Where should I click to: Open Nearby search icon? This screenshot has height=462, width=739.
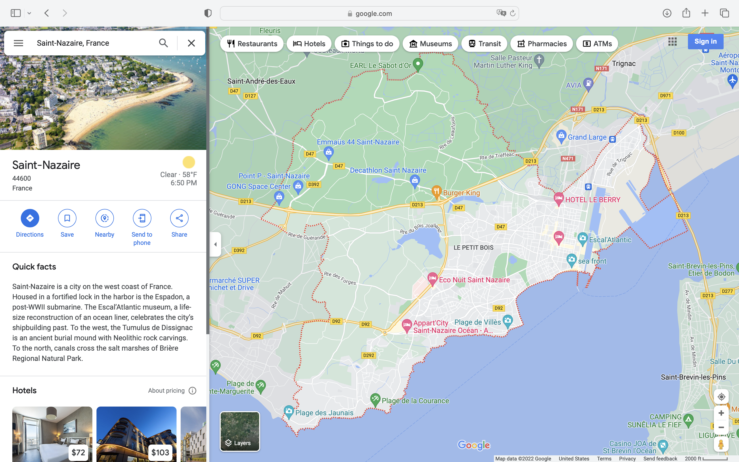point(104,218)
